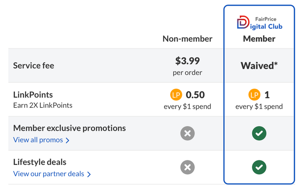Select the Member column header
Image resolution: width=304 pixels, height=194 pixels.
point(259,39)
